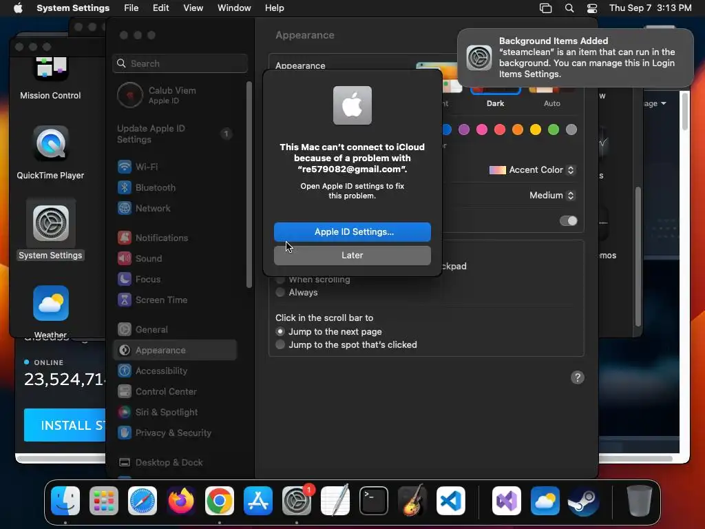Open the Help menu
705x529 pixels.
click(274, 8)
